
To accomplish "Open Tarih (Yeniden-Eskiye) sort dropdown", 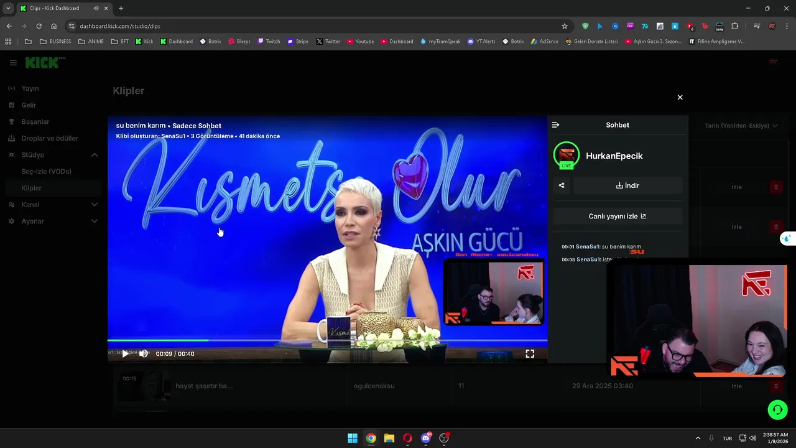I will point(741,126).
